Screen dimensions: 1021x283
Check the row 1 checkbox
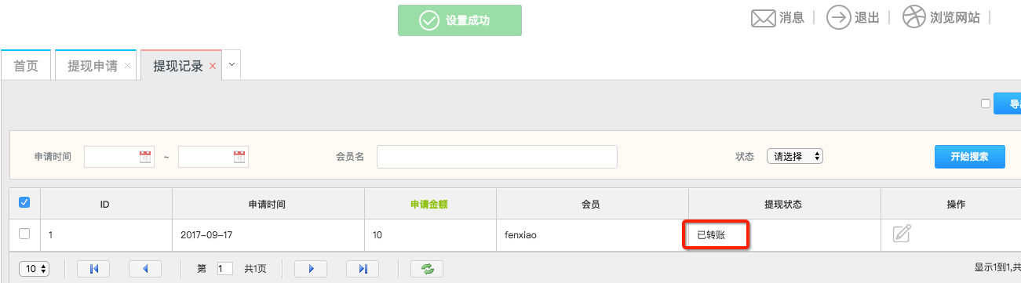pos(24,234)
